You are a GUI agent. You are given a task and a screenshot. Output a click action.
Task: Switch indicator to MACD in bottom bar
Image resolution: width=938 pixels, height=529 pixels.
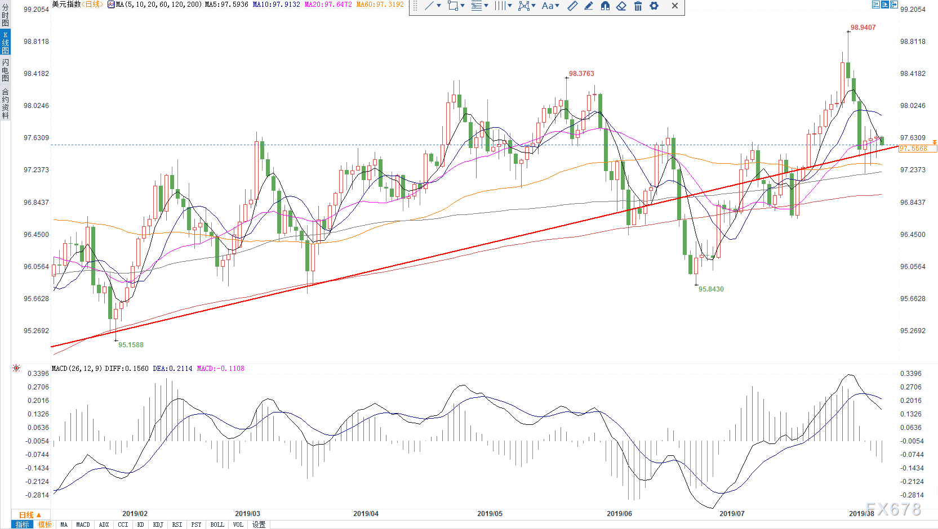pyautogui.click(x=83, y=524)
